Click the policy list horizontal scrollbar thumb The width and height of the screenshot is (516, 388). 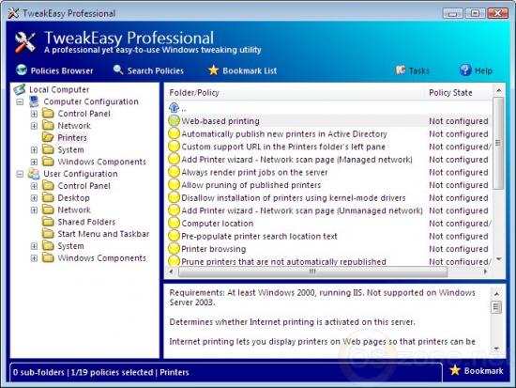pos(312,272)
